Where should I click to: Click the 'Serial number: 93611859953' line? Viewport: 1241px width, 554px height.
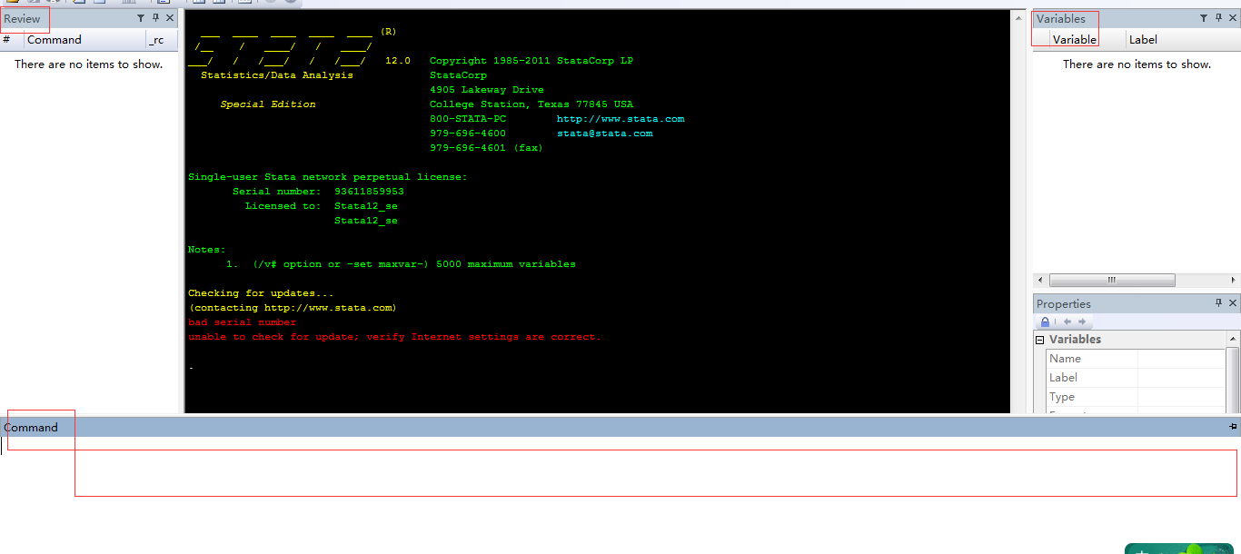(x=318, y=192)
